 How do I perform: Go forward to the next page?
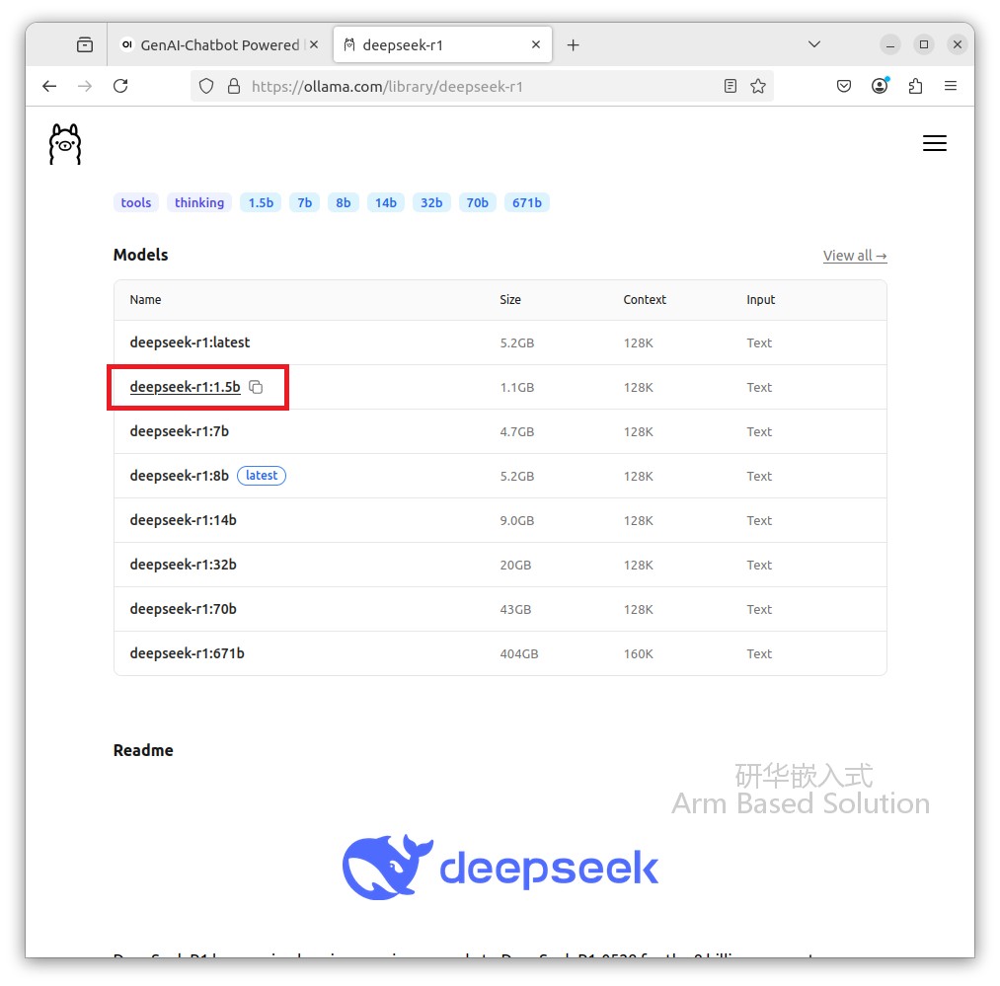click(85, 86)
